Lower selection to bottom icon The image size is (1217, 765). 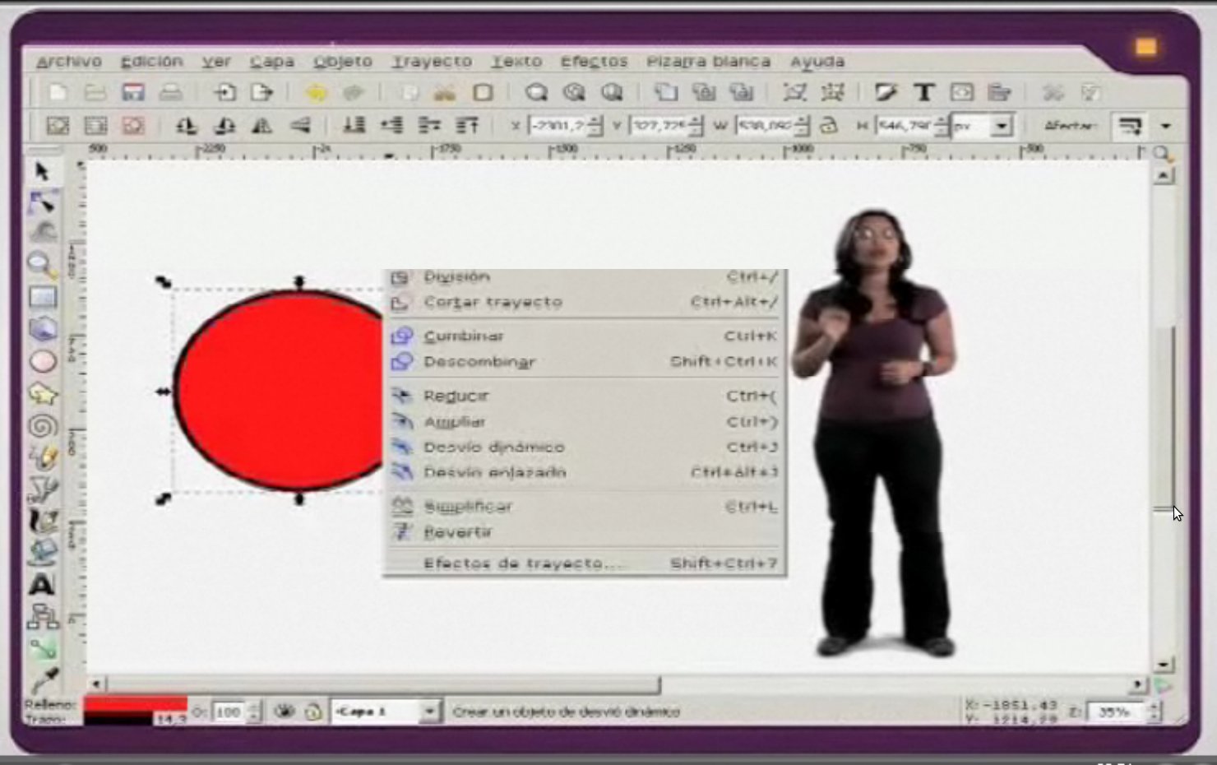[354, 126]
